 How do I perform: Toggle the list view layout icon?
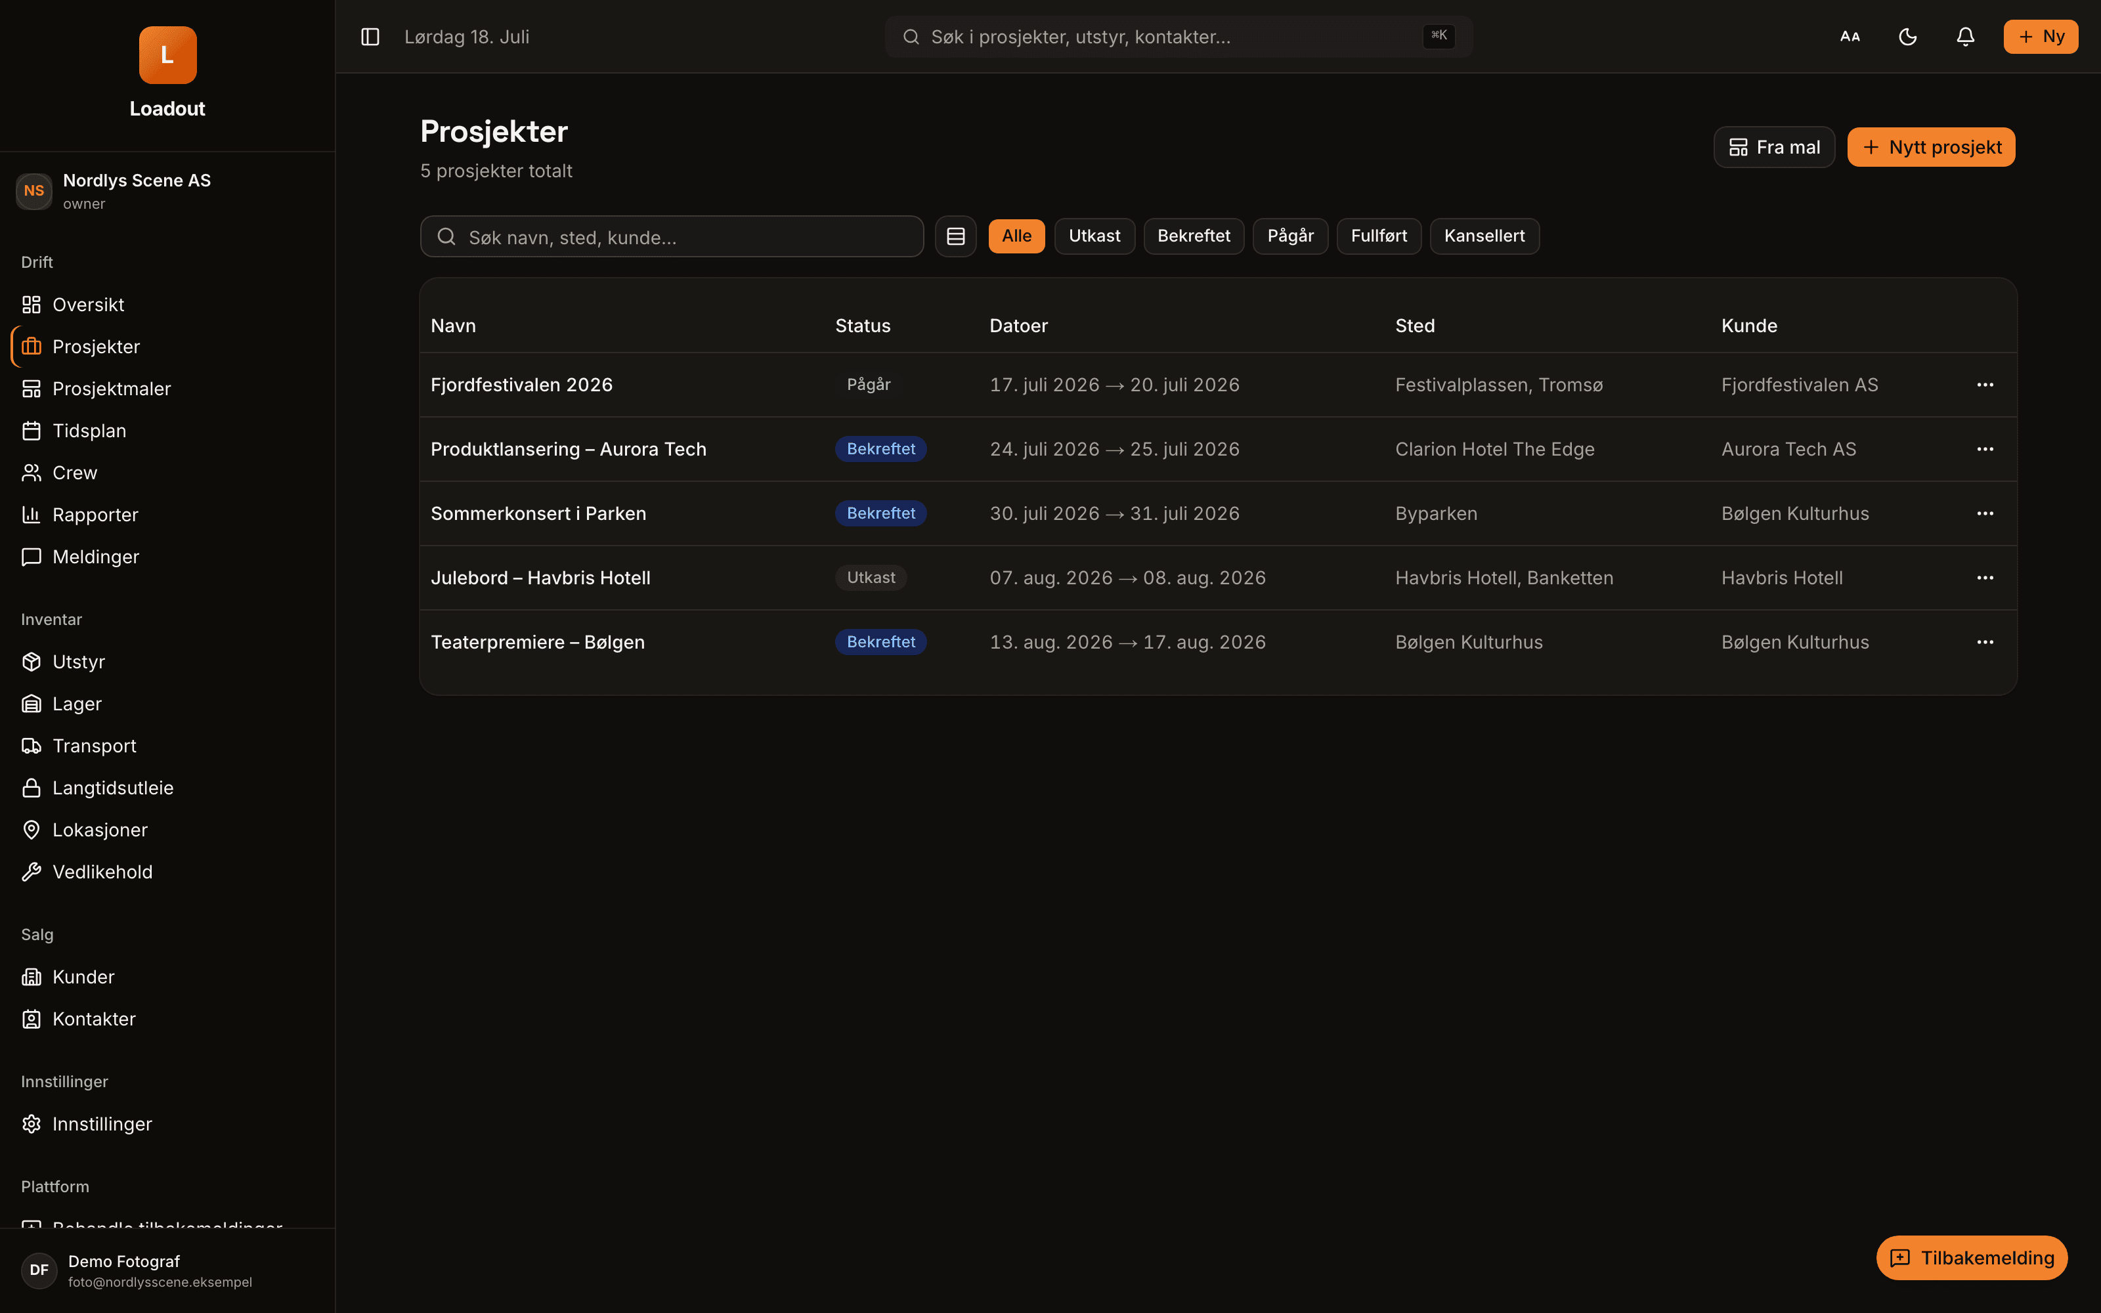click(956, 236)
